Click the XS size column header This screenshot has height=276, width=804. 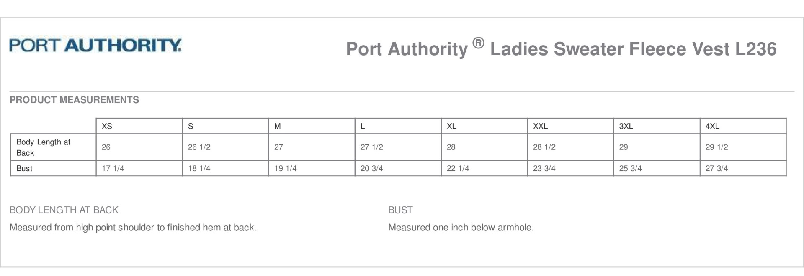tap(107, 126)
